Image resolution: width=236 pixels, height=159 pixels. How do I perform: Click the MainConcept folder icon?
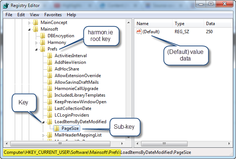coord(36,23)
